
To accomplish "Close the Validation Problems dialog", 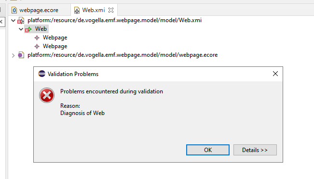I will point(275,74).
